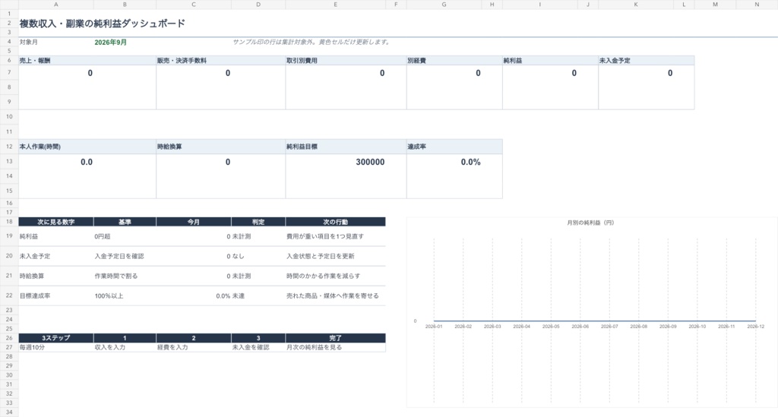Select column E header
The height and width of the screenshot is (417, 778).
[335, 5]
